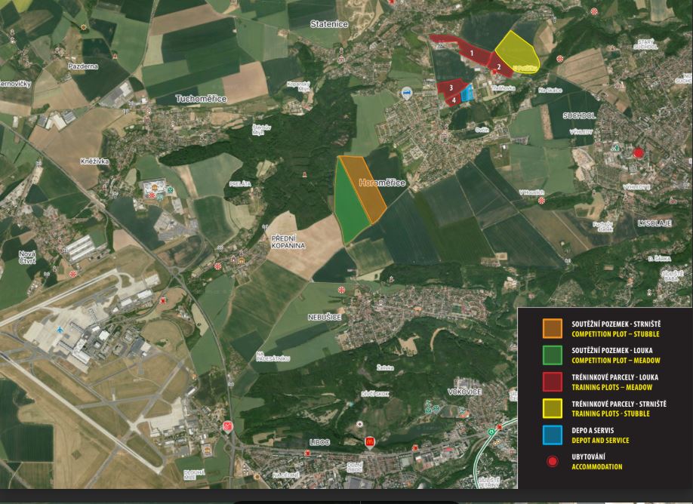Click the McDonald's map pin near Liboc
This screenshot has width=693, height=504.
click(370, 441)
